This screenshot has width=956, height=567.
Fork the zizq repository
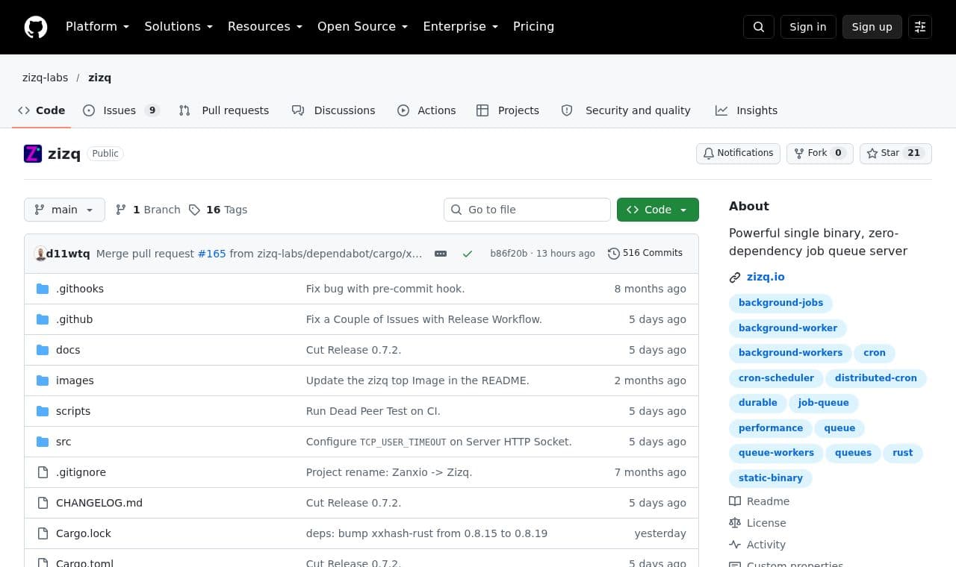(x=819, y=153)
